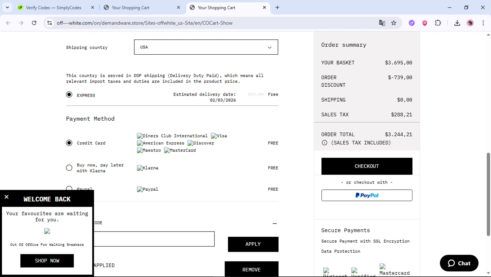Select Credit Card payment method
The height and width of the screenshot is (277, 491).
click(69, 143)
